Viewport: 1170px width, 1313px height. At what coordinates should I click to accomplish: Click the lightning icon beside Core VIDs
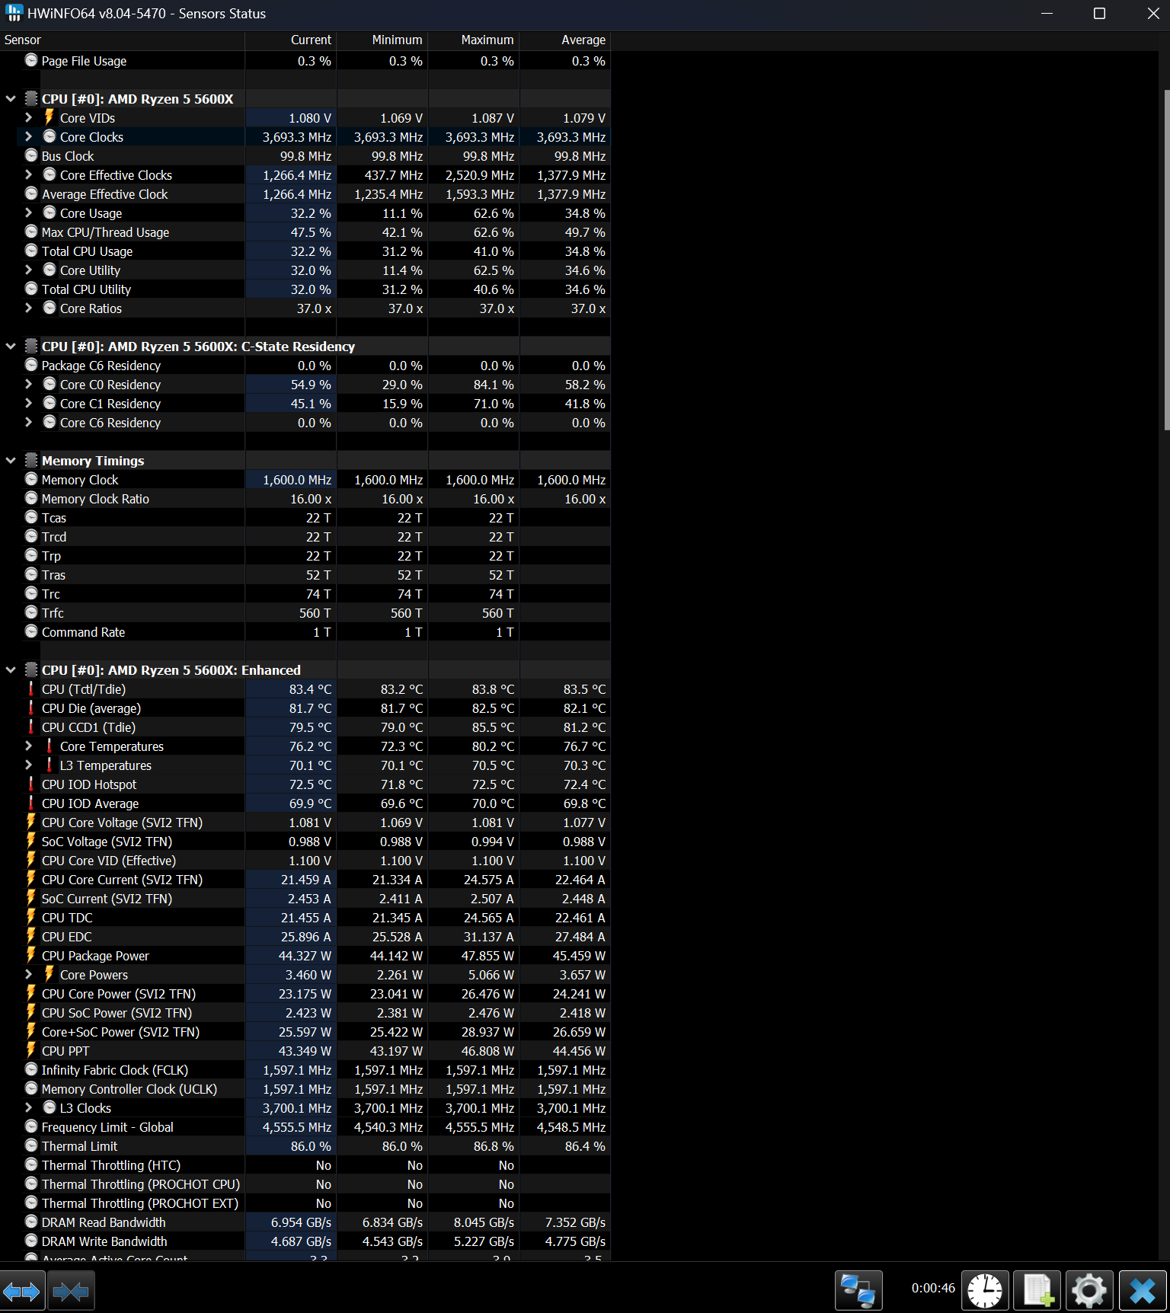50,117
